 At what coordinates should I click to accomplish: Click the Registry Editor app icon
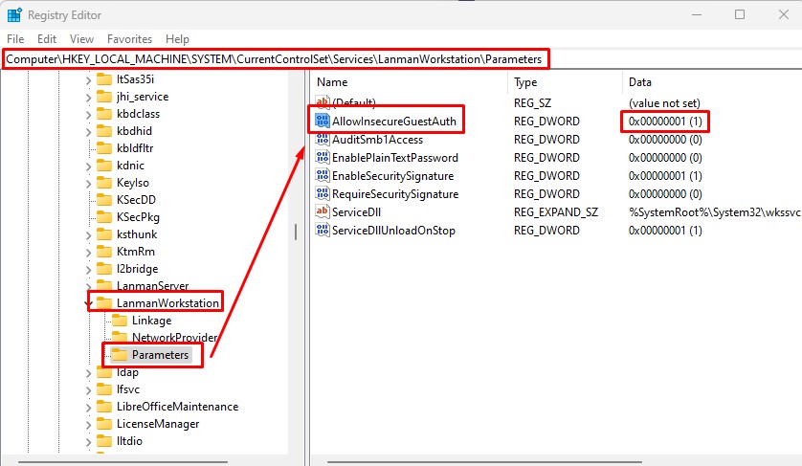click(x=14, y=15)
